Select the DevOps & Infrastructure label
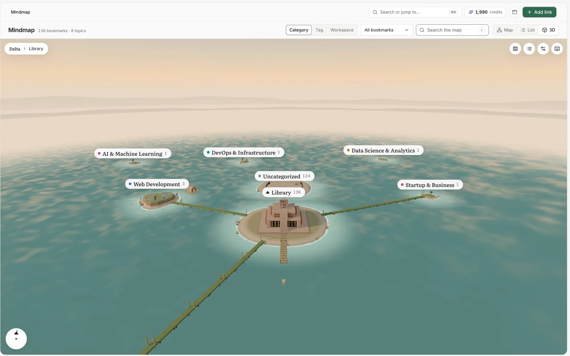The width and height of the screenshot is (570, 356). click(244, 152)
